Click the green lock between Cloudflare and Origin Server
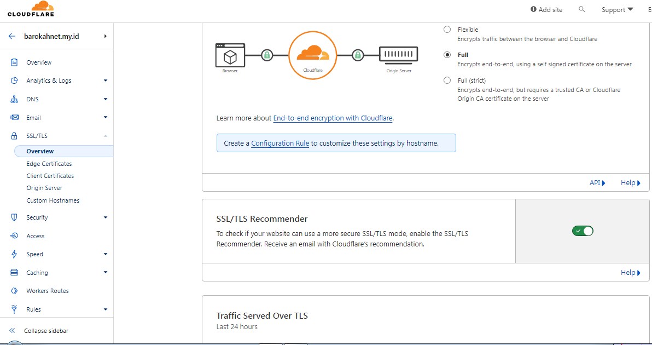 pos(357,55)
